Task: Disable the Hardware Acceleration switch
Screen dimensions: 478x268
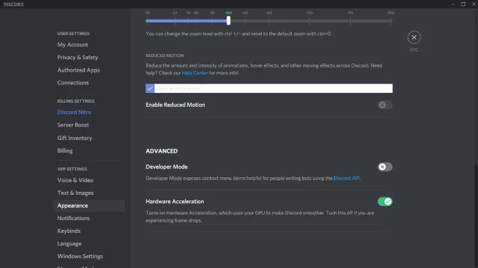Action: click(x=385, y=202)
